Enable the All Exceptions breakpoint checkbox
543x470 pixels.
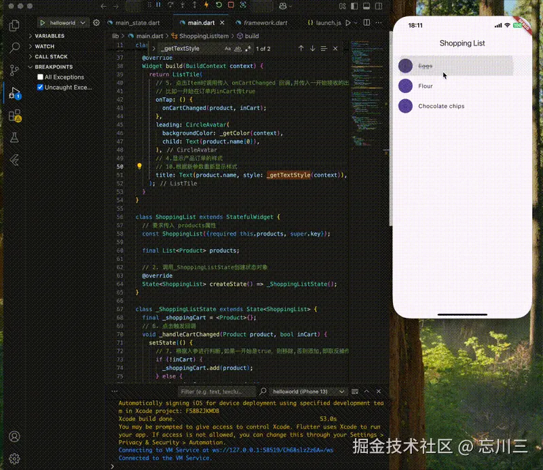coord(40,77)
